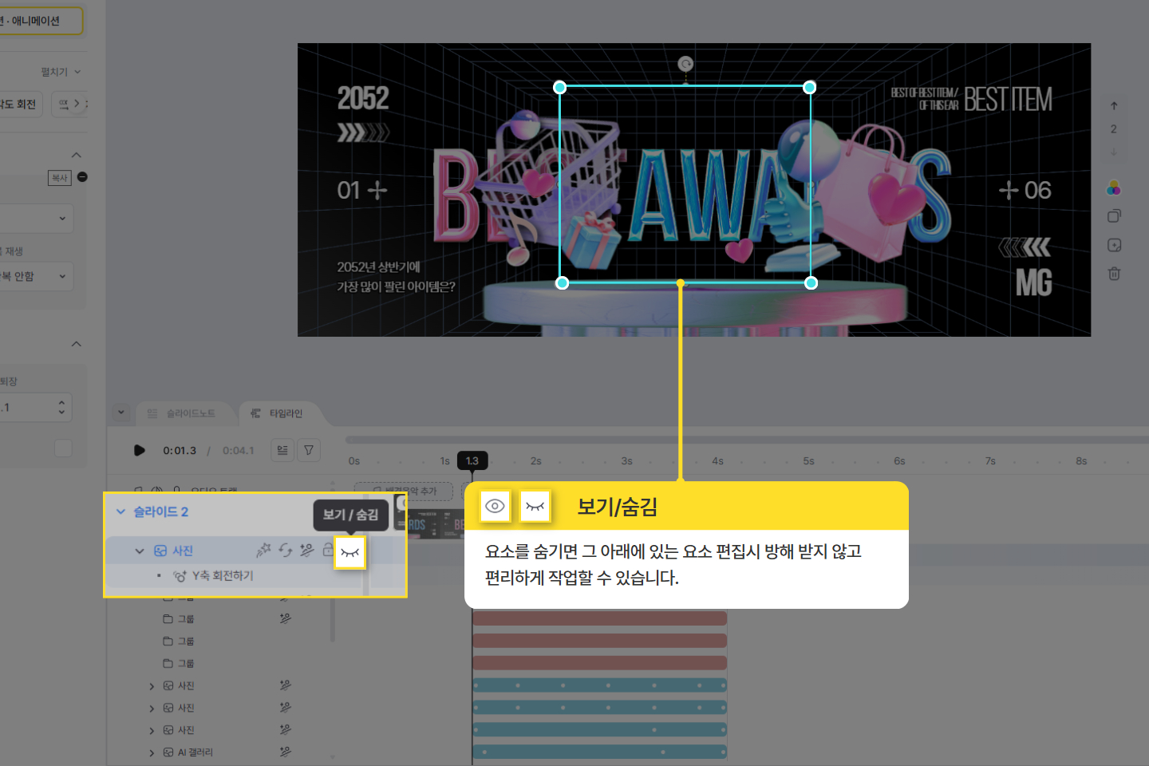Click the add new slide icon
Screen dimensions: 1149x766
pos(1114,245)
